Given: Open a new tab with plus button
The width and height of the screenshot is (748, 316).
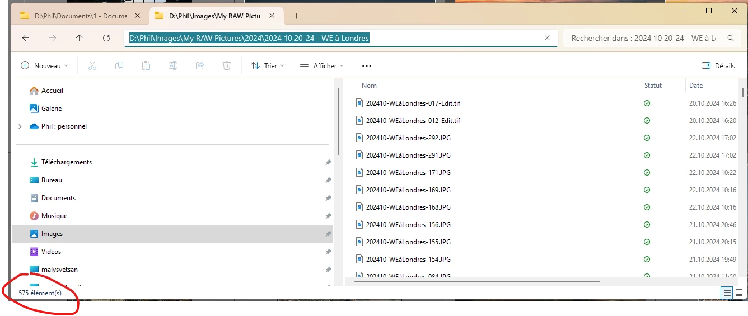Looking at the screenshot, I should 297,16.
